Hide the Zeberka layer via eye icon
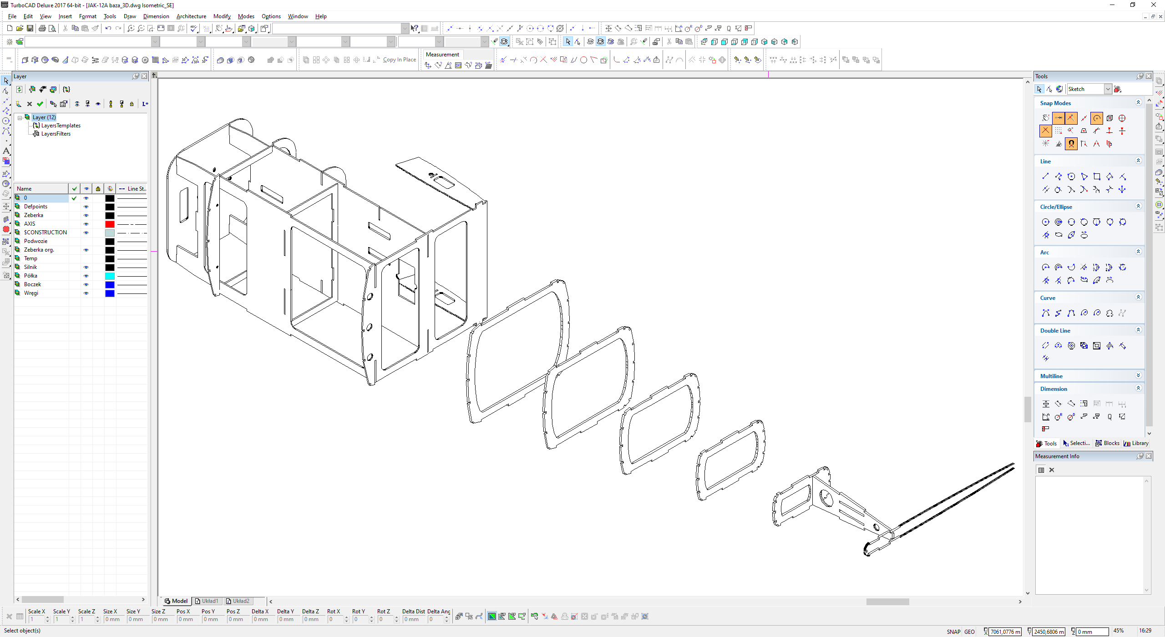Image resolution: width=1165 pixels, height=637 pixels. click(86, 215)
